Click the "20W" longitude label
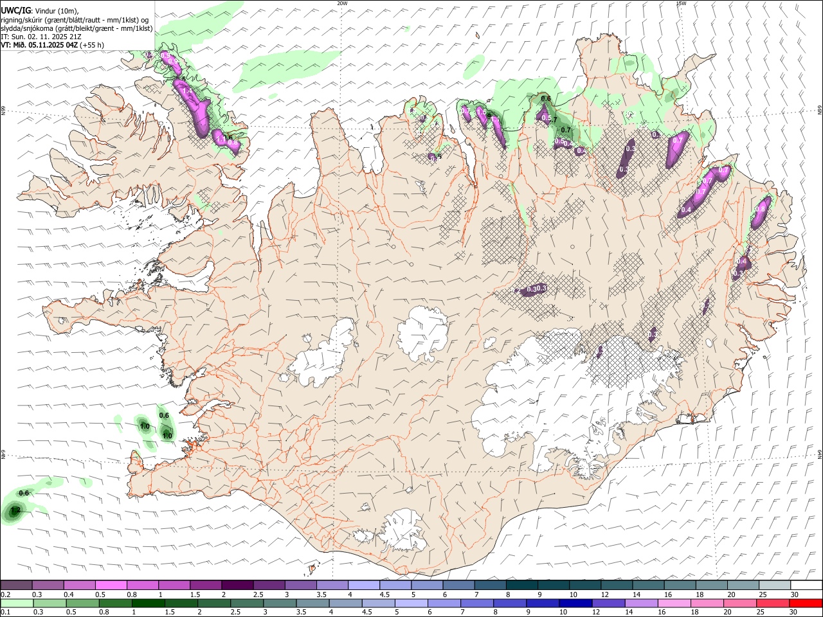Screen dimensions: 823x617 coord(342,3)
